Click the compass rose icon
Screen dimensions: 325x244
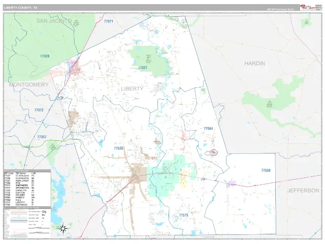(x=63, y=228)
